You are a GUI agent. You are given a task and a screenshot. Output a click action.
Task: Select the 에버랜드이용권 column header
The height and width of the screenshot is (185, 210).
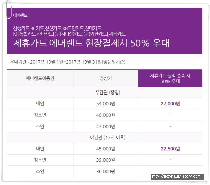40,78
